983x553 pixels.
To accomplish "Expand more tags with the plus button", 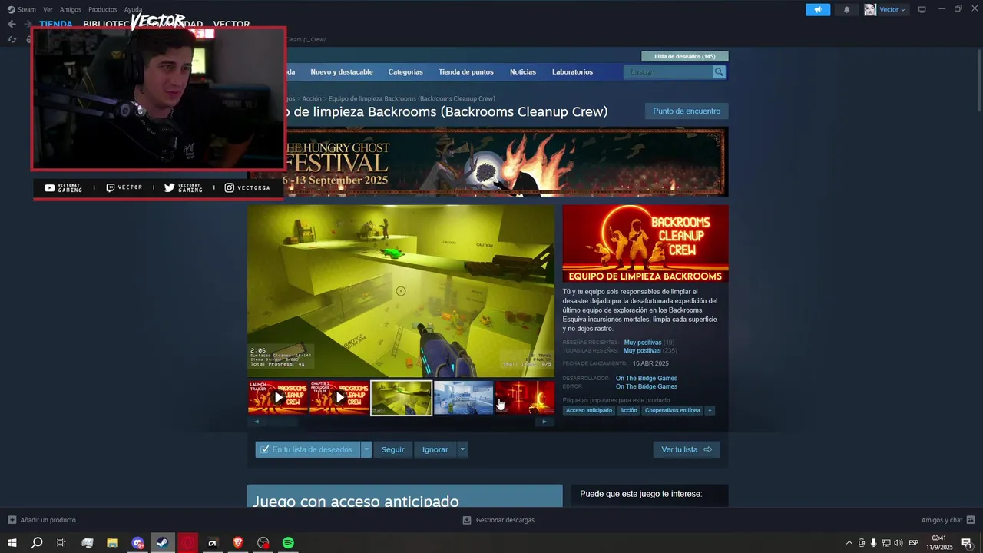I will [x=710, y=410].
